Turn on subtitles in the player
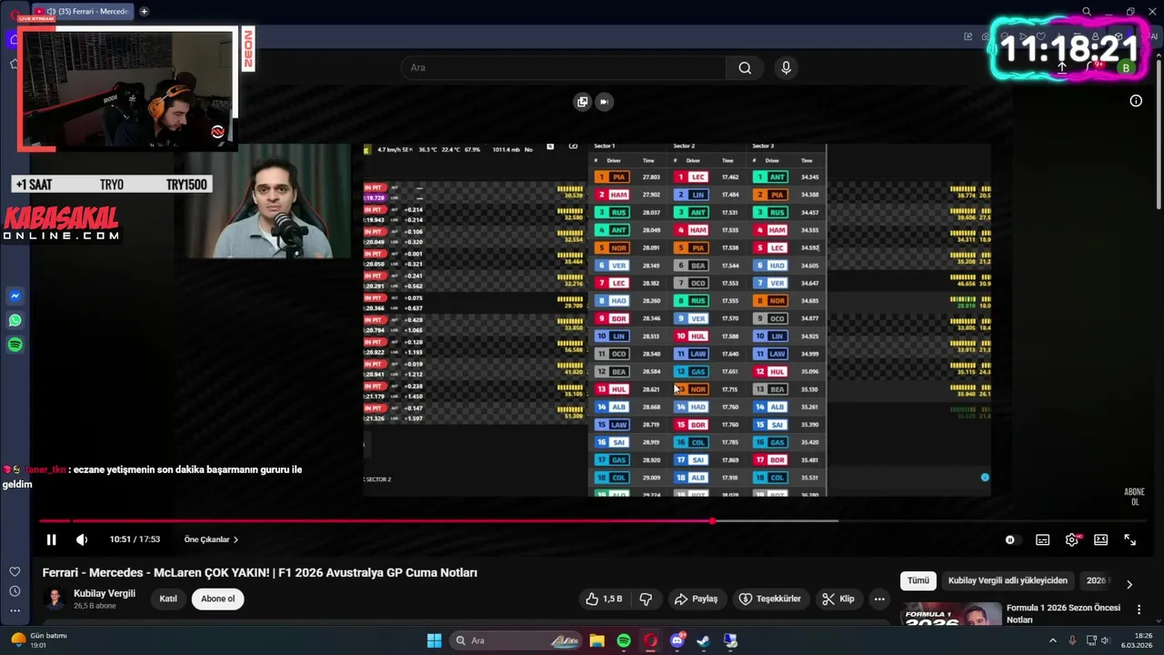This screenshot has height=655, width=1164. pyautogui.click(x=1043, y=539)
